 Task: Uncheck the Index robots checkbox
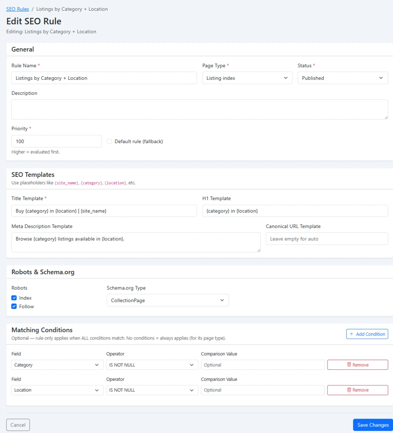click(14, 298)
